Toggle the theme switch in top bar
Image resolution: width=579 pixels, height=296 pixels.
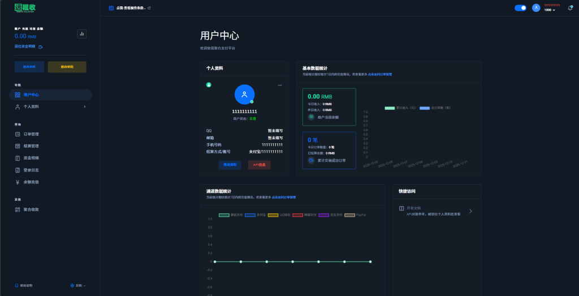click(x=520, y=8)
